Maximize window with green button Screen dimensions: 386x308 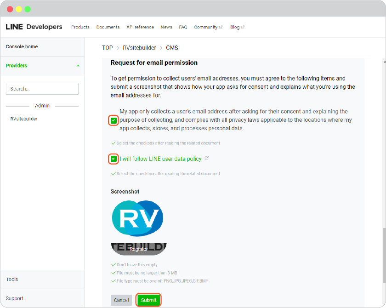(28, 9)
